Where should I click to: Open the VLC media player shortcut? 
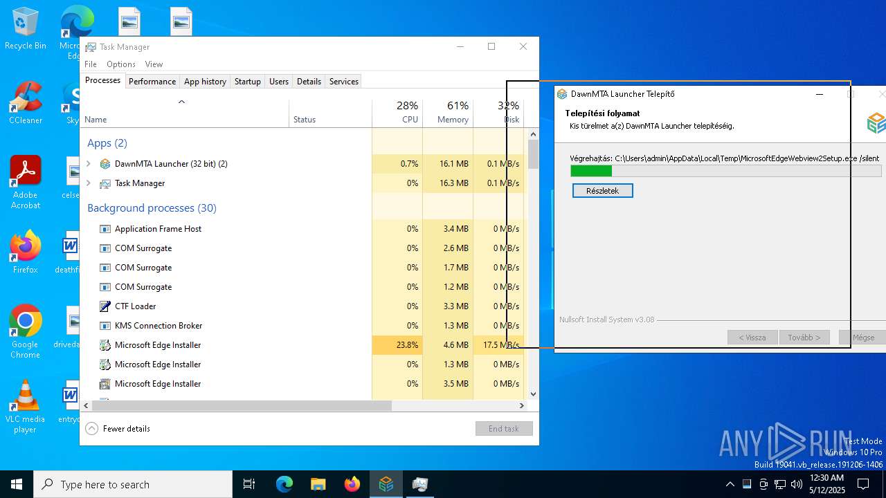(25, 407)
